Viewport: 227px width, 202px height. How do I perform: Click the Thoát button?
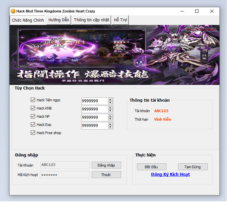106,175
